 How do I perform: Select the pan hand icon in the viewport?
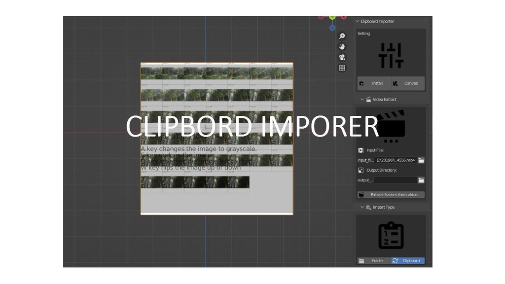tap(342, 46)
